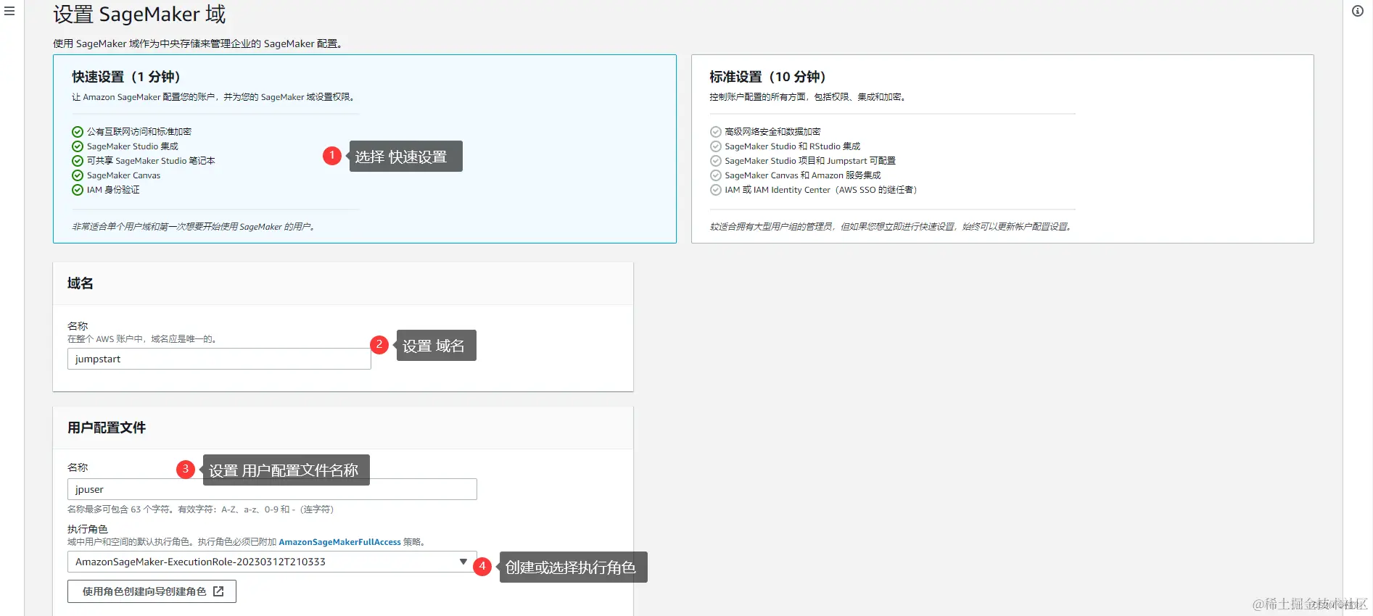Click the text 公有互联网访问和标准加密
The width and height of the screenshot is (1373, 616).
pyautogui.click(x=139, y=132)
